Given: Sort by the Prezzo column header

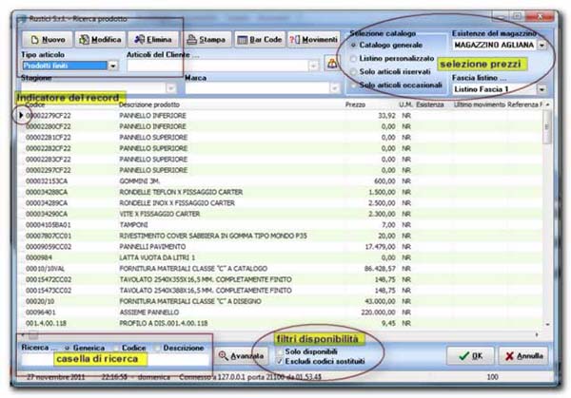Looking at the screenshot, I should tap(355, 104).
